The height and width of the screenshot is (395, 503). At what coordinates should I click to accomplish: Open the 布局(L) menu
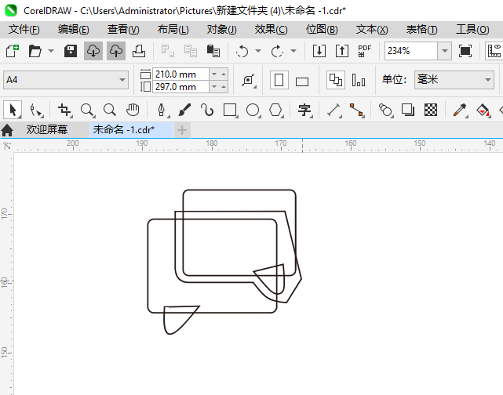point(173,30)
